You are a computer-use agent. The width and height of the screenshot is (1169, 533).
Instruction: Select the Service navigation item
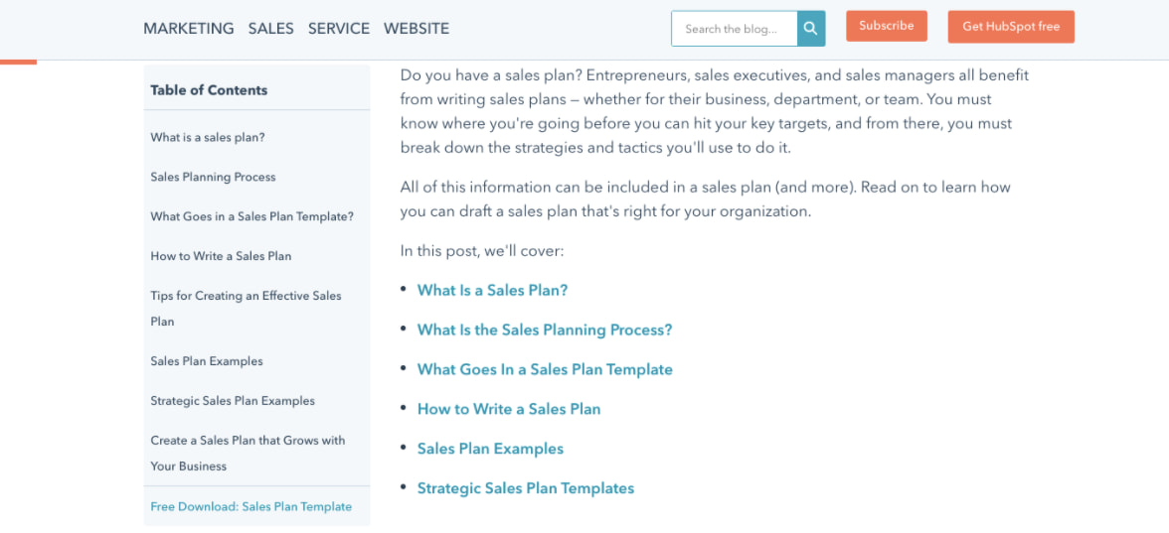click(338, 29)
